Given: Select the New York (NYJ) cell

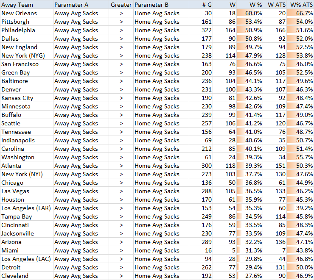Looking at the screenshot, I should pos(26,174).
